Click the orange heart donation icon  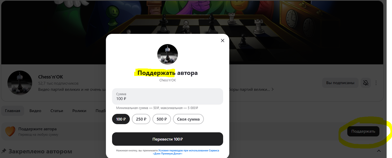coord(11,131)
